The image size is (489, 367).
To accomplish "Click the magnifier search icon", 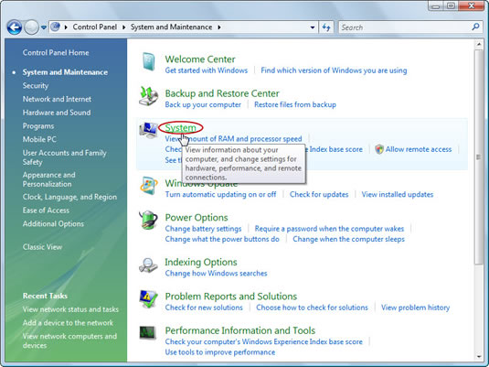I will [476, 27].
